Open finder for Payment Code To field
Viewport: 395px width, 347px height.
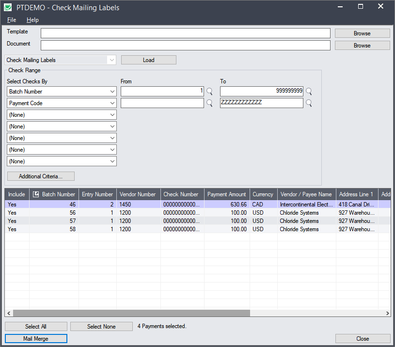pos(309,103)
